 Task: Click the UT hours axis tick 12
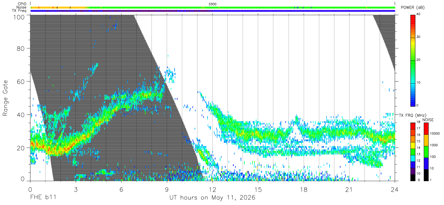click(213, 189)
